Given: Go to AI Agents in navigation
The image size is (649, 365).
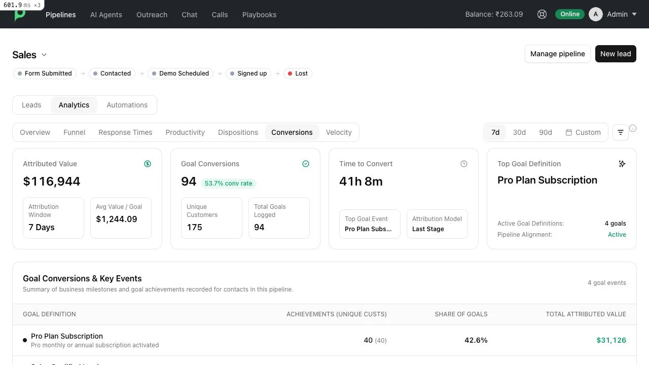Looking at the screenshot, I should (106, 15).
